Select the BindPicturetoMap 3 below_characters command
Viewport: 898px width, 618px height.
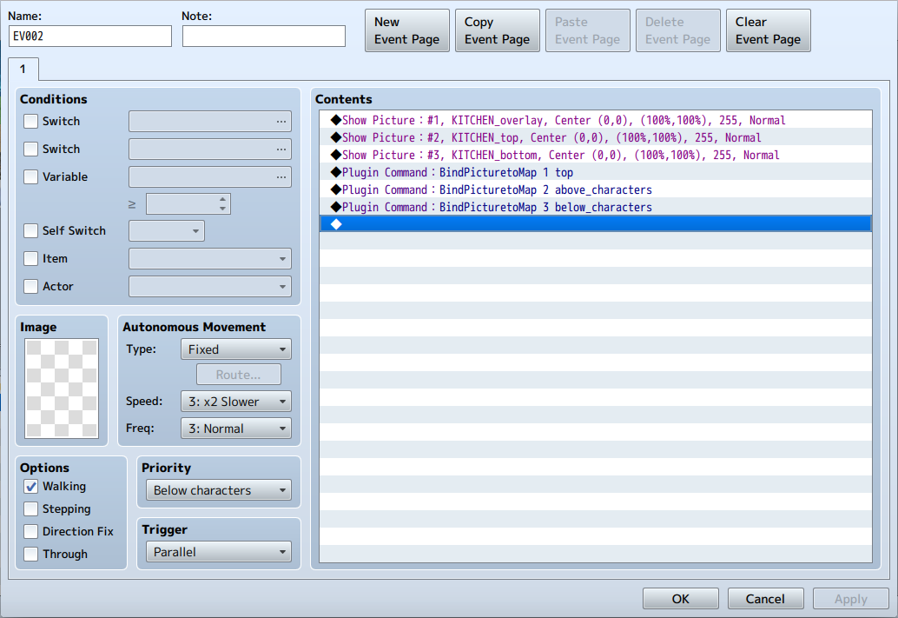click(x=596, y=207)
